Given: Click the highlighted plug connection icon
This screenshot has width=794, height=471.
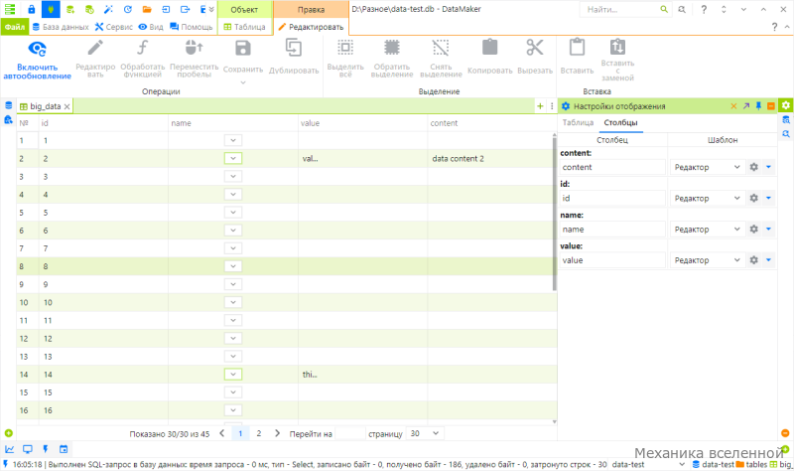Looking at the screenshot, I should (51, 9).
